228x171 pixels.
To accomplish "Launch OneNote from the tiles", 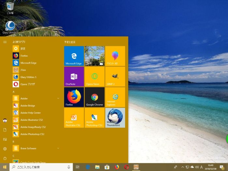I will (74, 76).
